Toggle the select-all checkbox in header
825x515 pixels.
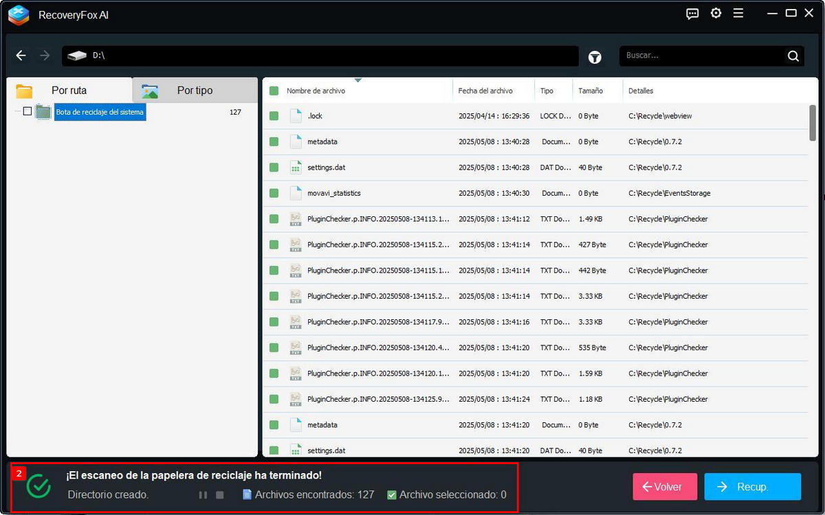(274, 91)
